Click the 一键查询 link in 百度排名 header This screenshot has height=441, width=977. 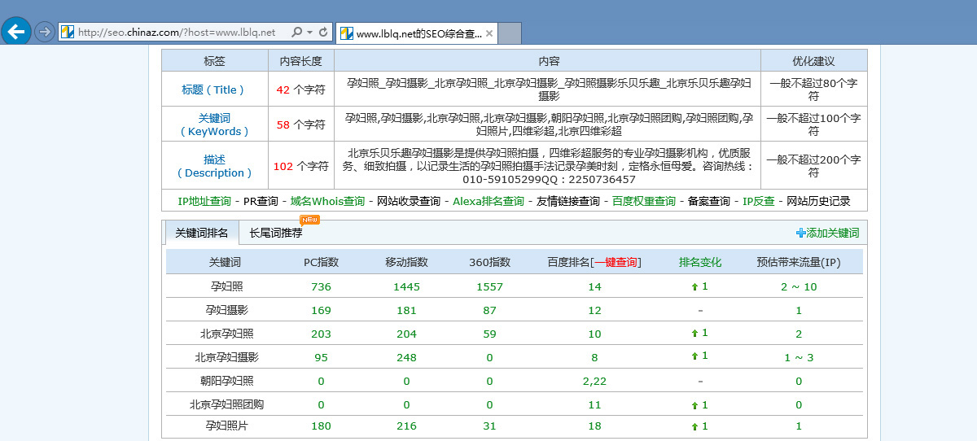616,262
